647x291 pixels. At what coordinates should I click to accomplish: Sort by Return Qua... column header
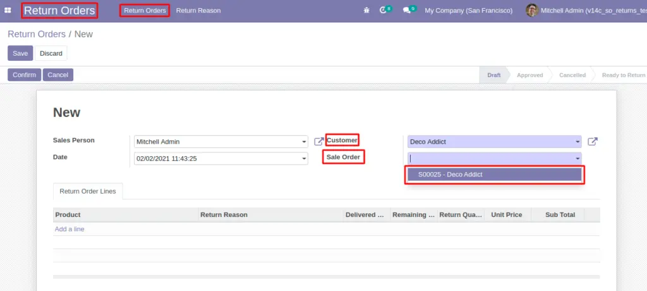[461, 215]
